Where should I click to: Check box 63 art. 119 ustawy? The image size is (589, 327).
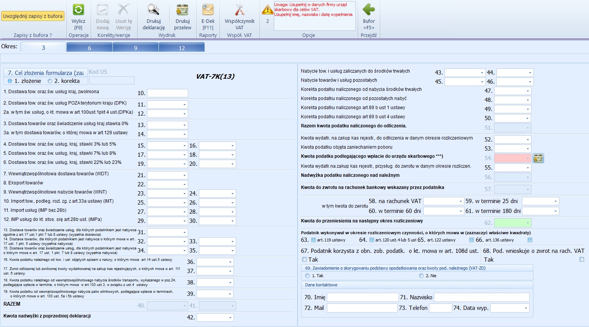coord(314,240)
